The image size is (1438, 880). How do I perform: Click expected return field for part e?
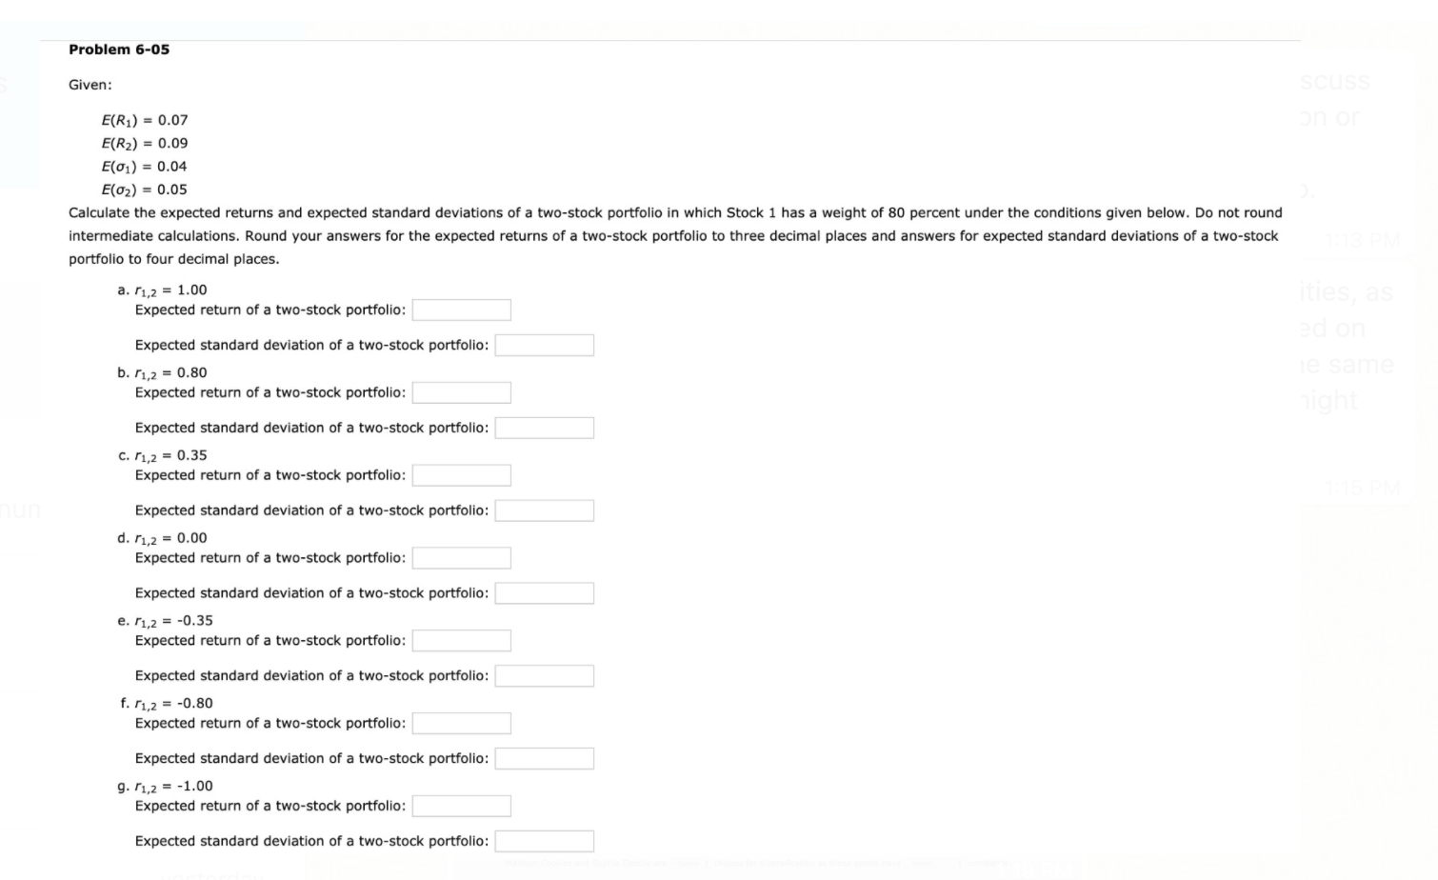point(462,641)
